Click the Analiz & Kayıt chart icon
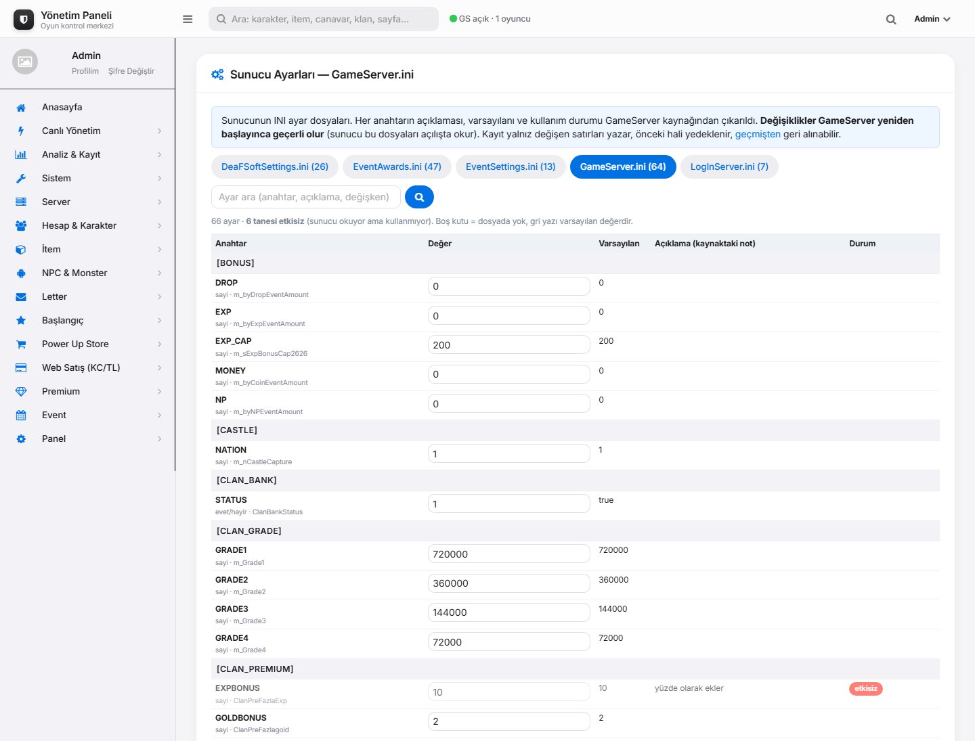 tap(21, 155)
